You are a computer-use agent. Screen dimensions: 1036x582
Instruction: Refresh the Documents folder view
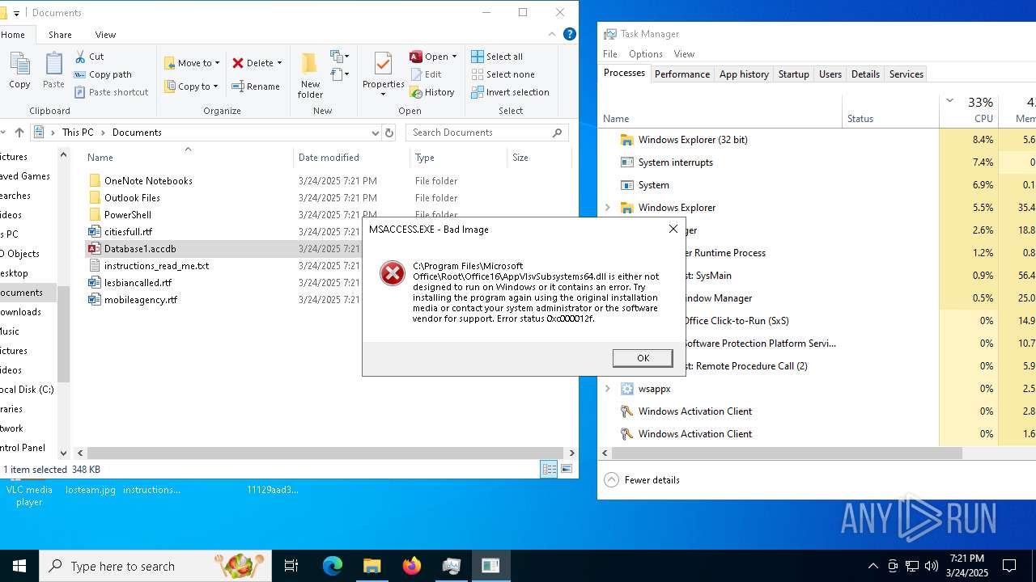(389, 133)
